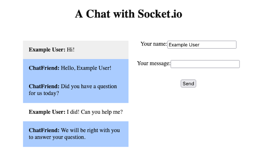Select the "Hello, Example User!" greeting text

(x=86, y=68)
